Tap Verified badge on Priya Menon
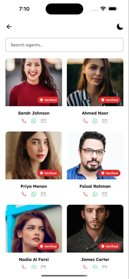 (x=48, y=173)
